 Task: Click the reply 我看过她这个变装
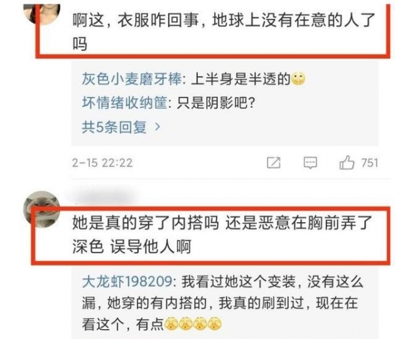click(x=223, y=303)
